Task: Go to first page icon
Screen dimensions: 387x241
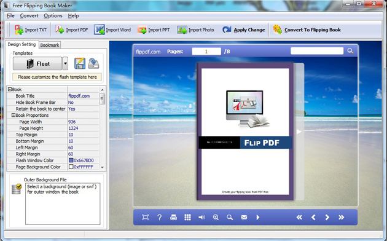Action: click(299, 217)
